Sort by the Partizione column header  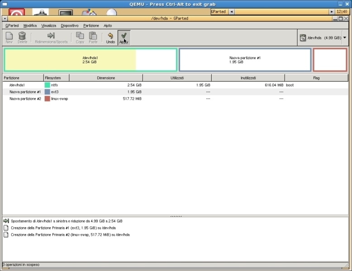pos(23,78)
